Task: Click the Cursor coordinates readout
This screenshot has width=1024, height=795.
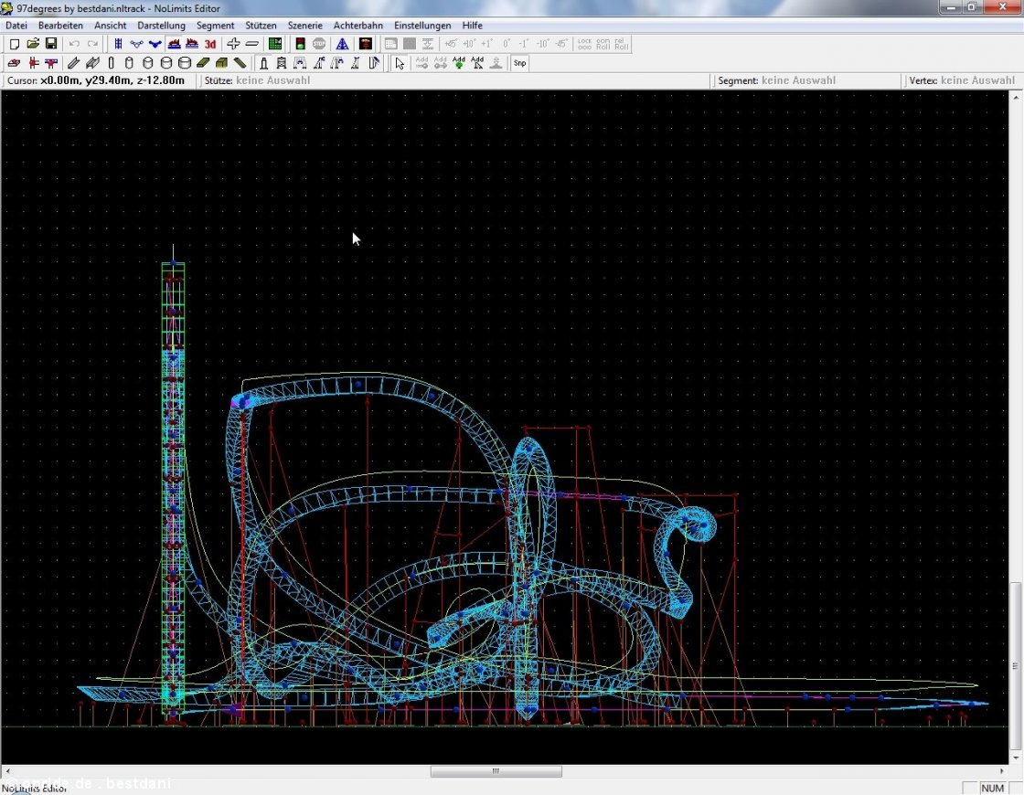Action: point(95,80)
